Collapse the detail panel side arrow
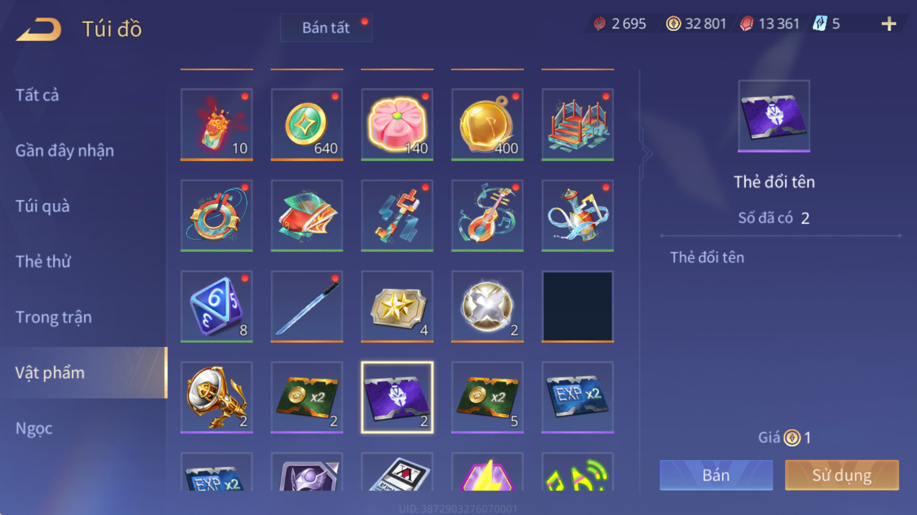Viewport: 917px width, 515px height. 647,153
